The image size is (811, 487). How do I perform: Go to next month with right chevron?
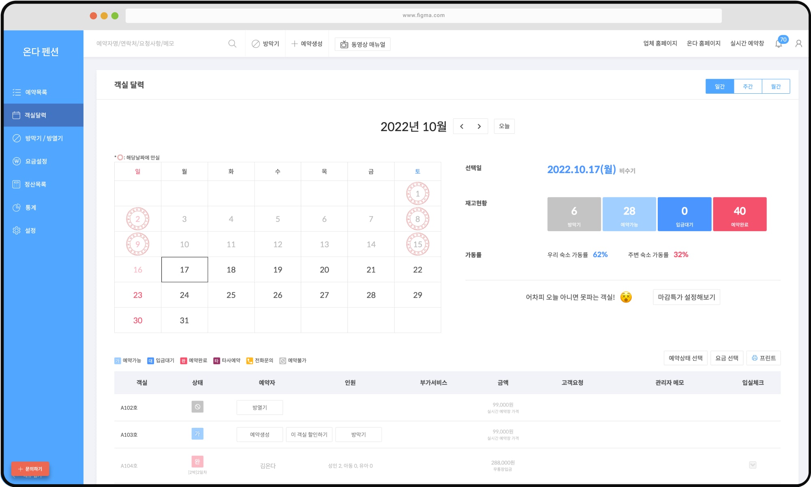point(479,127)
